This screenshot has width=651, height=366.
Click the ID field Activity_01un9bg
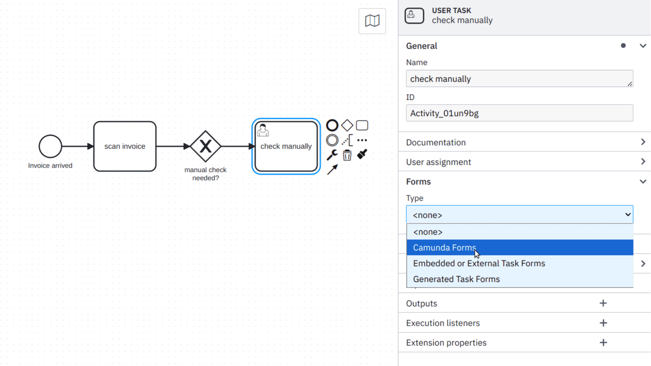(519, 113)
